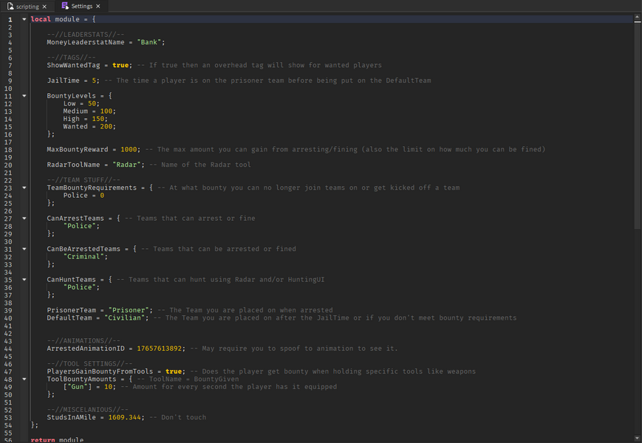Click the "Don't touch" comment
Viewport: 642px width, 443px height.
point(178,418)
